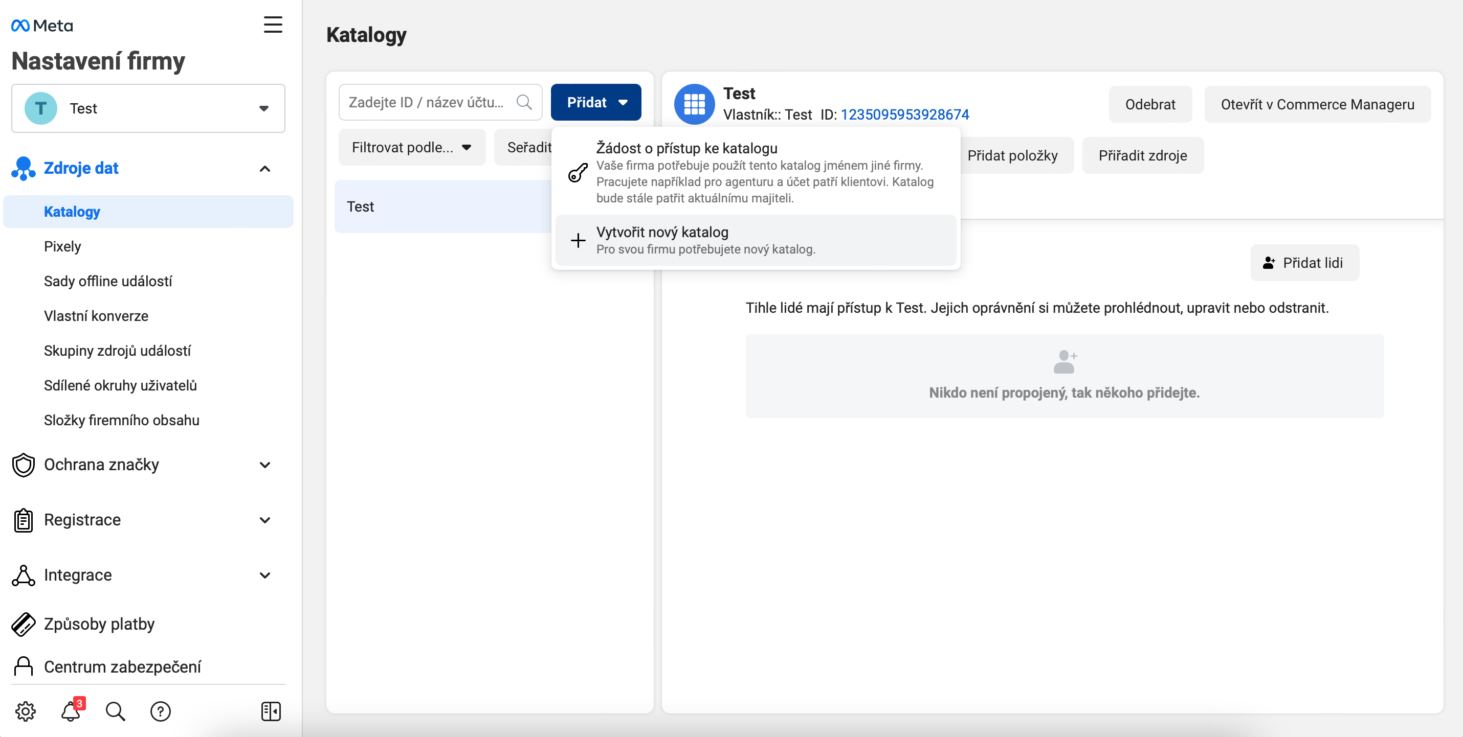Screen dimensions: 1463x737
Task: Select Katalogy in sidebar
Action: 148,212
